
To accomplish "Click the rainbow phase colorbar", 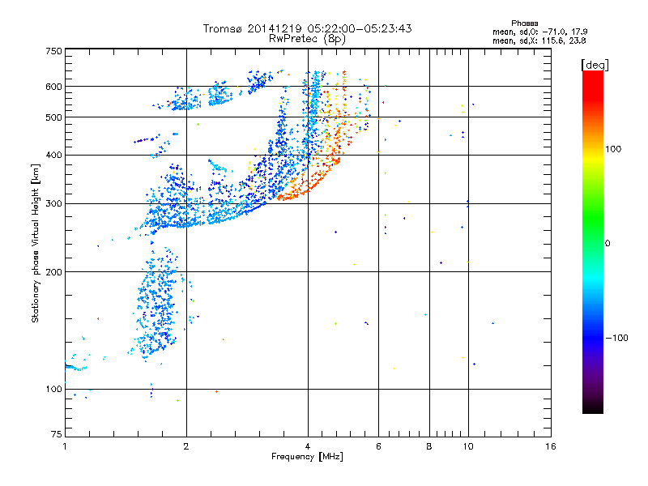I will pyautogui.click(x=593, y=241).
